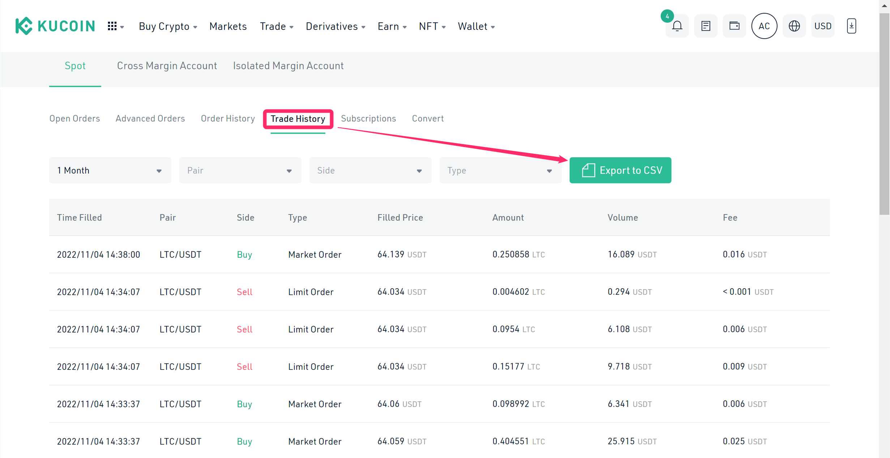Select the 2022/11/04 14:38:00 timestamp

click(x=98, y=255)
